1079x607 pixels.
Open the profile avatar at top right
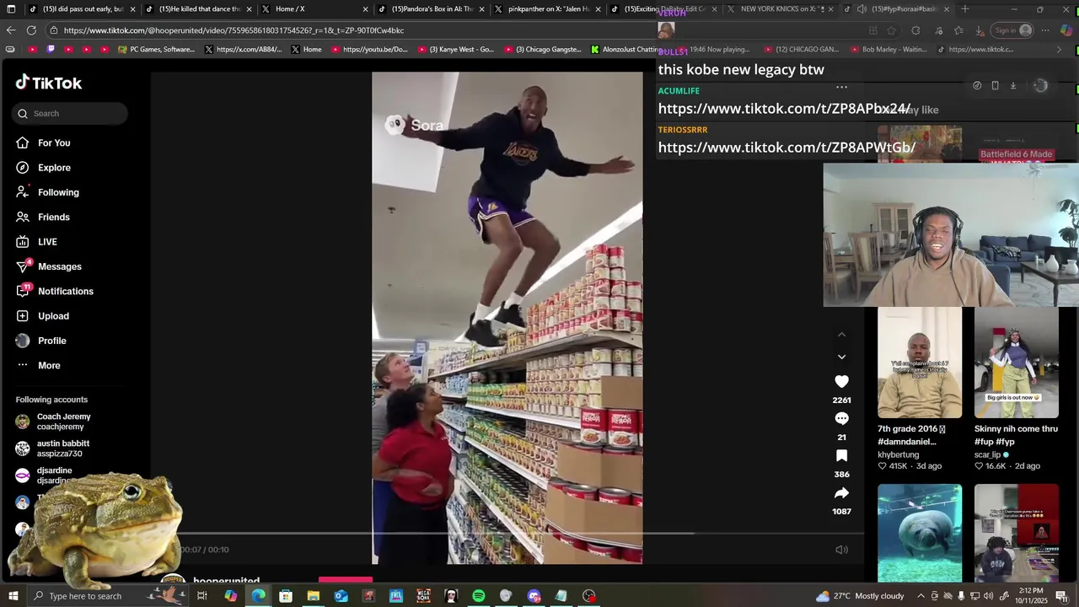coord(1041,85)
